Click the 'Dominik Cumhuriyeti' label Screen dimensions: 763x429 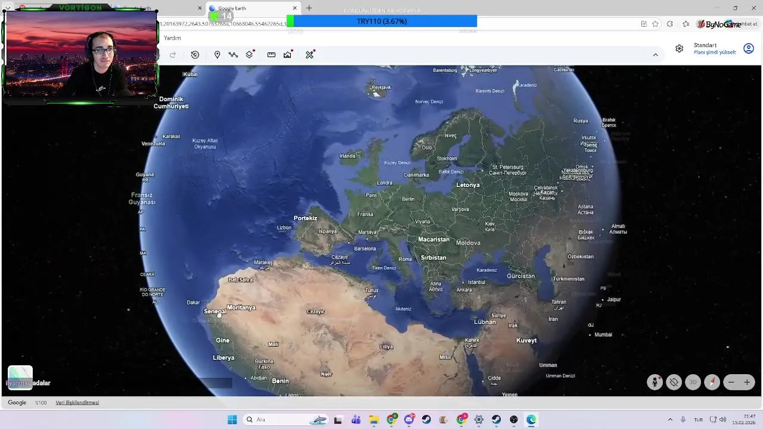[171, 102]
